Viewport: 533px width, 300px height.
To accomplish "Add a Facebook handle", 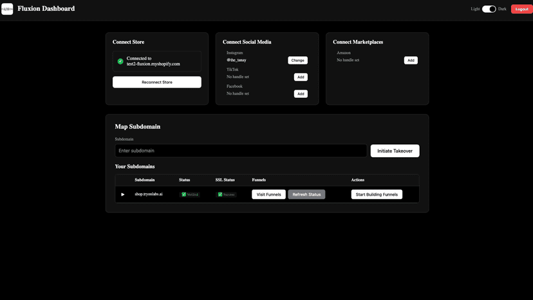I will 301,94.
